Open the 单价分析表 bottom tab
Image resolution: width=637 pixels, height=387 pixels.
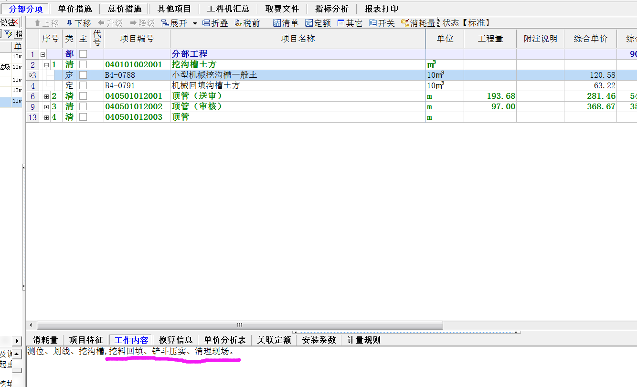coord(225,340)
